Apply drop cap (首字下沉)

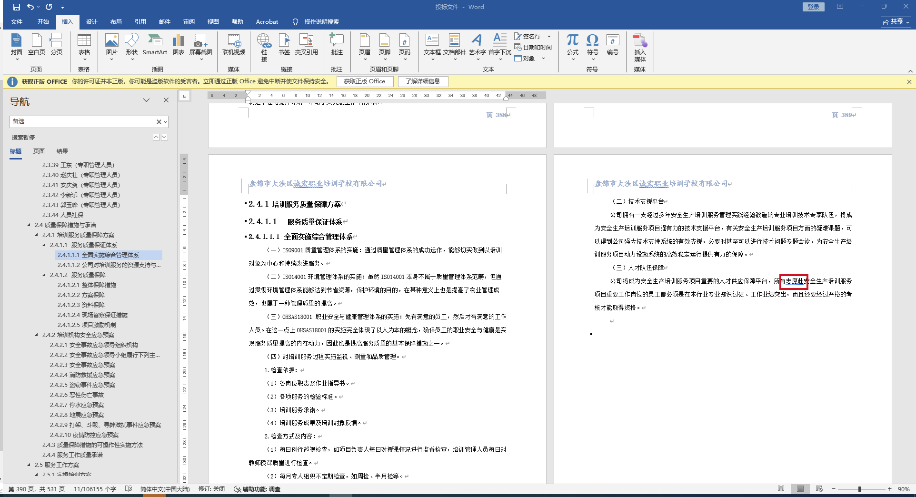click(500, 46)
